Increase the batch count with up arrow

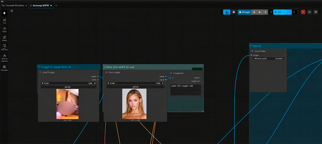pos(298,11)
